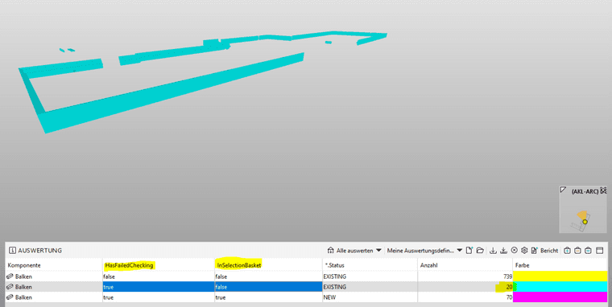The width and height of the screenshot is (612, 307).
Task: Click the 'true' HasFailedChecking cell in highlighted row
Action: tap(159, 287)
